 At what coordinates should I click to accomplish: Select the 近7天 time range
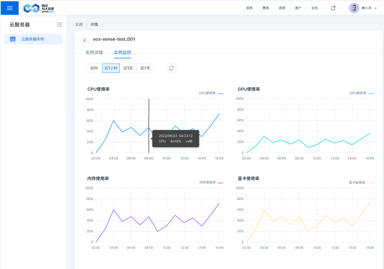[x=145, y=68]
